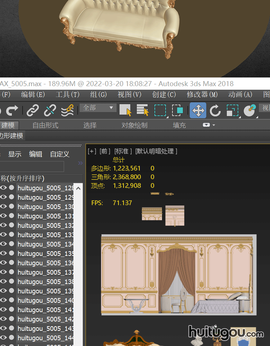Toggle Window/Crossing selection mode

(177, 110)
